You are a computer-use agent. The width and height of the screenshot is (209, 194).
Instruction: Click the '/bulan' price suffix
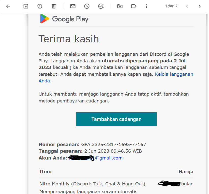click(186, 184)
